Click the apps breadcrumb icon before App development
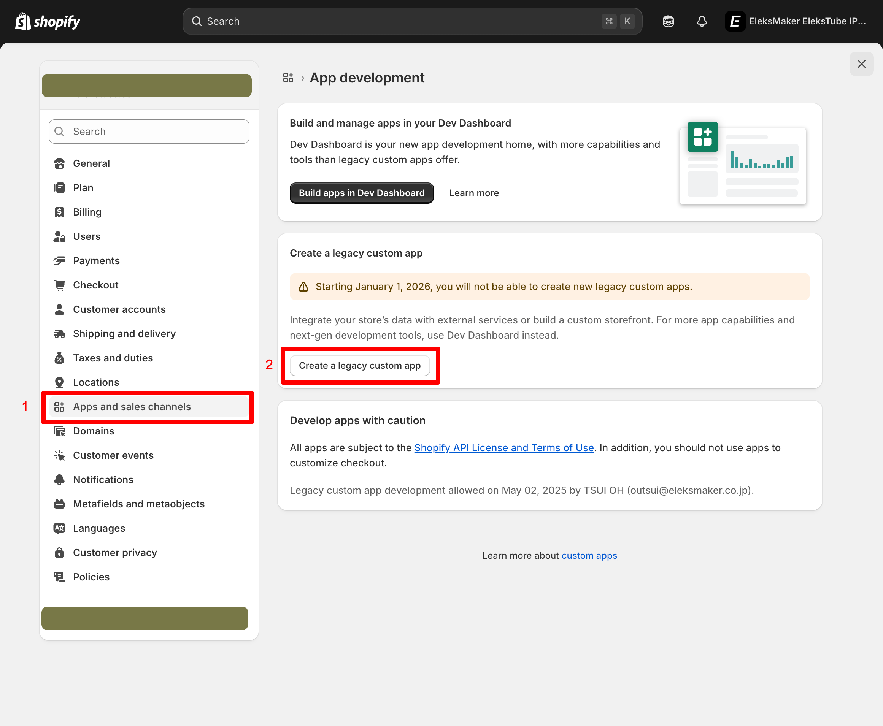Viewport: 883px width, 726px height. (x=288, y=78)
